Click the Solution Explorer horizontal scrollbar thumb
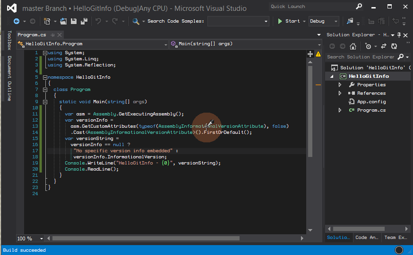Viewport: 413px width, 255px height. point(359,229)
